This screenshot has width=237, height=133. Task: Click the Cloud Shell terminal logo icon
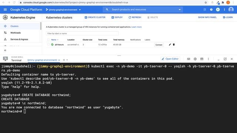[x=5, y=59]
